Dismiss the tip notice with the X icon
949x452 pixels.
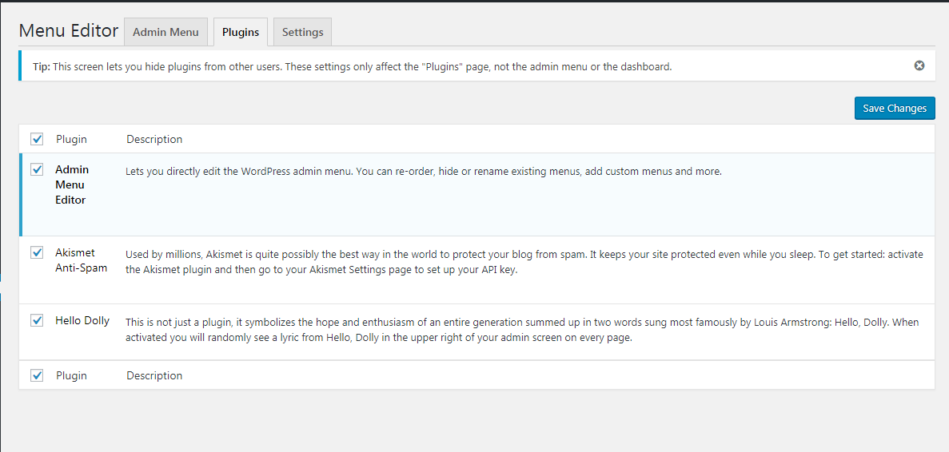coord(919,65)
